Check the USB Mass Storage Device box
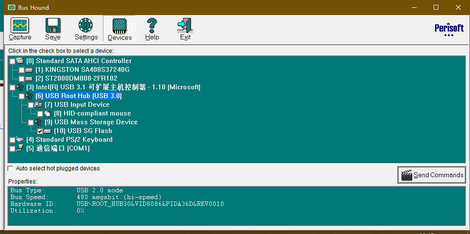This screenshot has width=470, height=234. coord(31,122)
